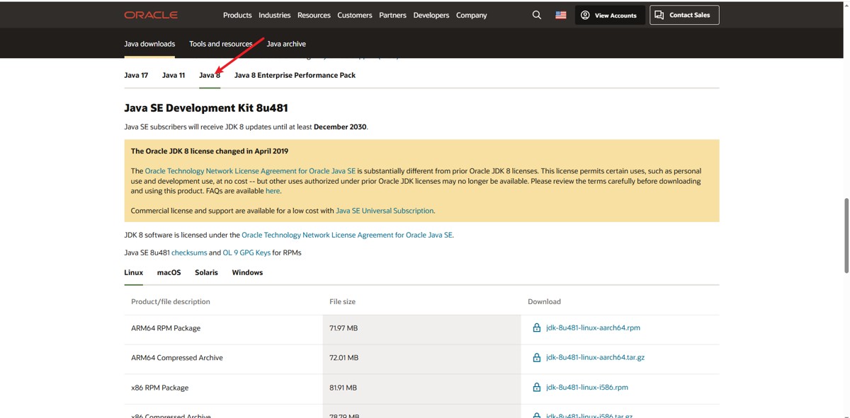Screen dimensions: 850x418
Task: Switch to the Java 17 tab
Action: [136, 75]
